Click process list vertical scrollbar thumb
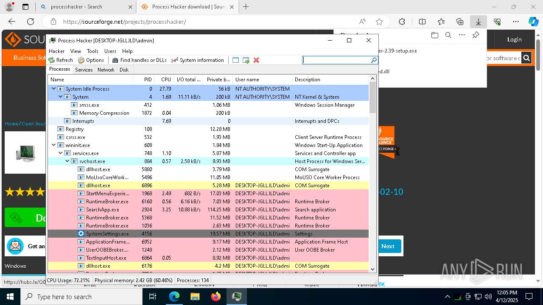 372,97
